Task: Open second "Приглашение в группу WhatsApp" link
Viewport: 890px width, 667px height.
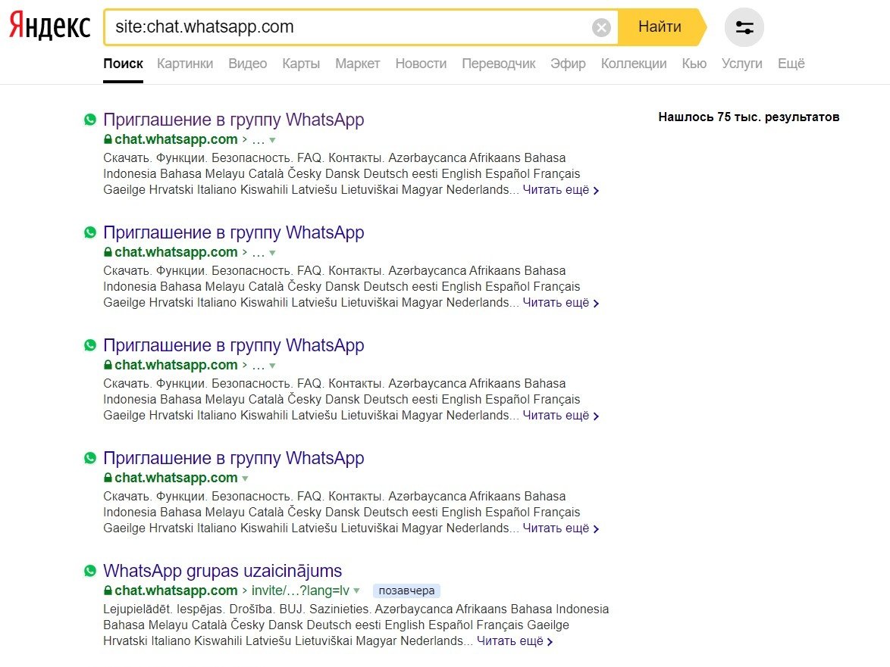Action: tap(233, 232)
